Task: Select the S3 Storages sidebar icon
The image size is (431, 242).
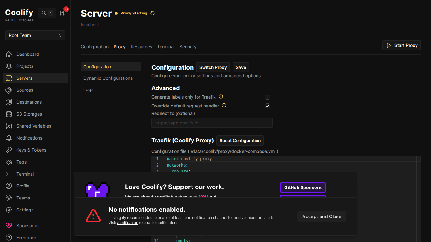Action: pos(9,114)
